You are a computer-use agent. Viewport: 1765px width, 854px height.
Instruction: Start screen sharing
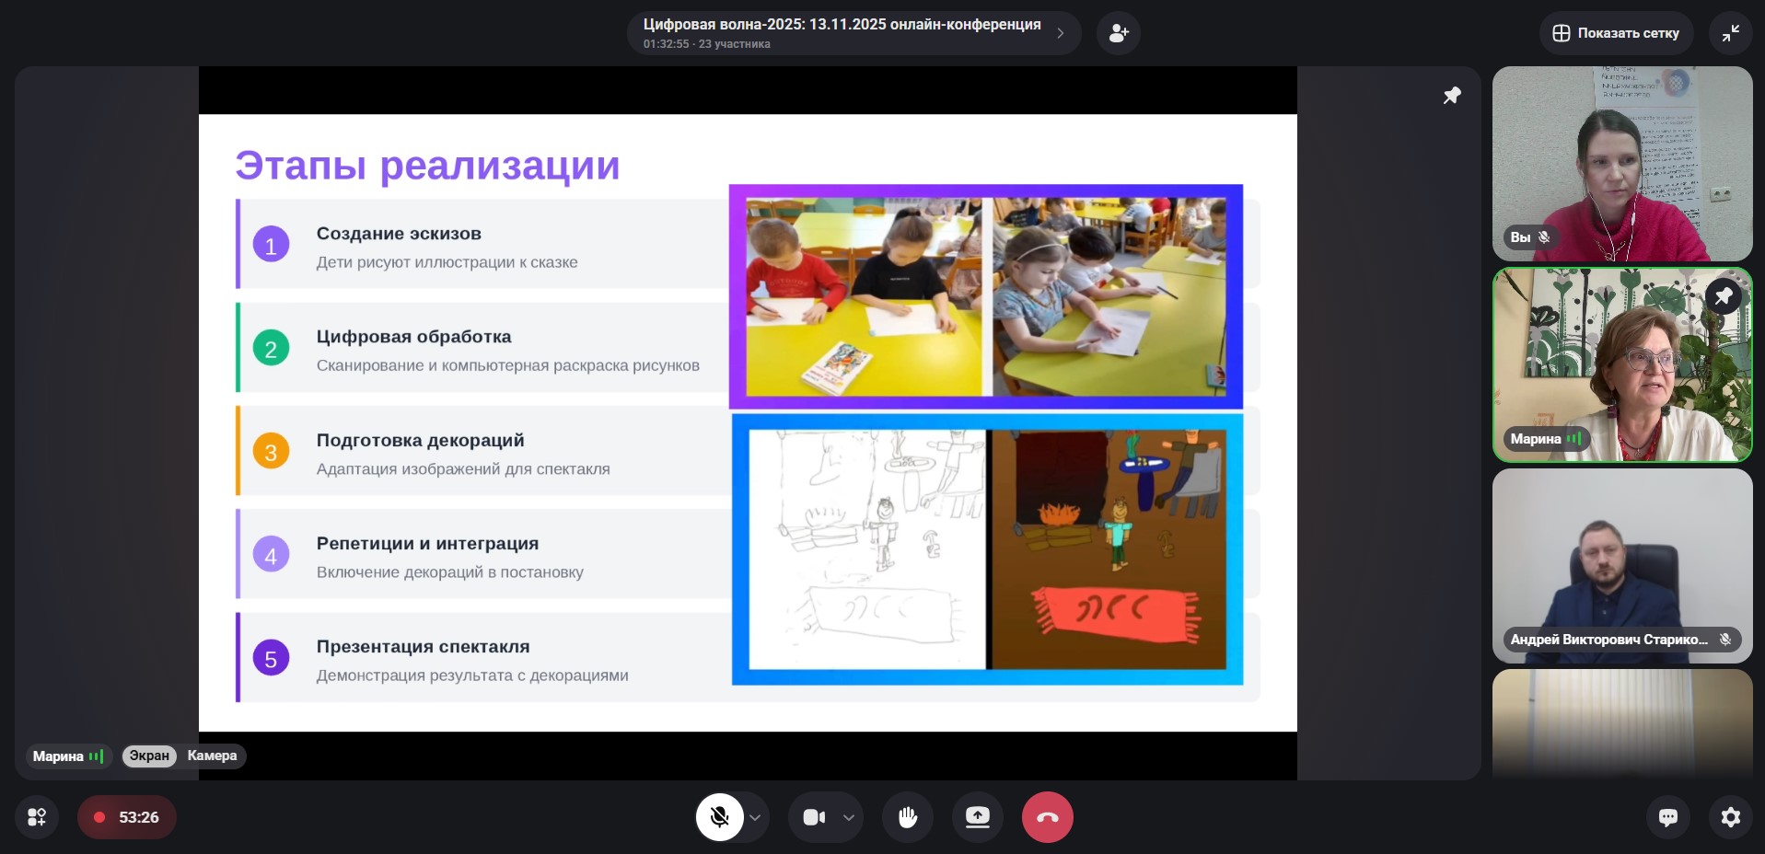[x=977, y=817]
